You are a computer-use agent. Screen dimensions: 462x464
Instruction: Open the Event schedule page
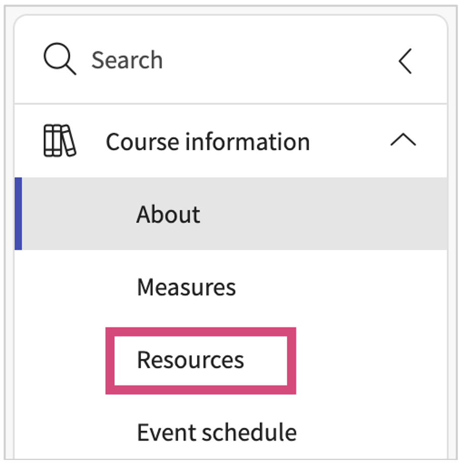point(217,433)
